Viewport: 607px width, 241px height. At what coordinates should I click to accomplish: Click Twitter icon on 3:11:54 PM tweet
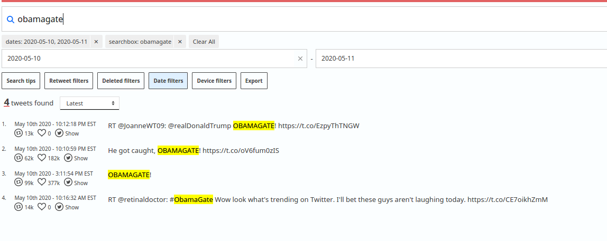click(x=68, y=182)
